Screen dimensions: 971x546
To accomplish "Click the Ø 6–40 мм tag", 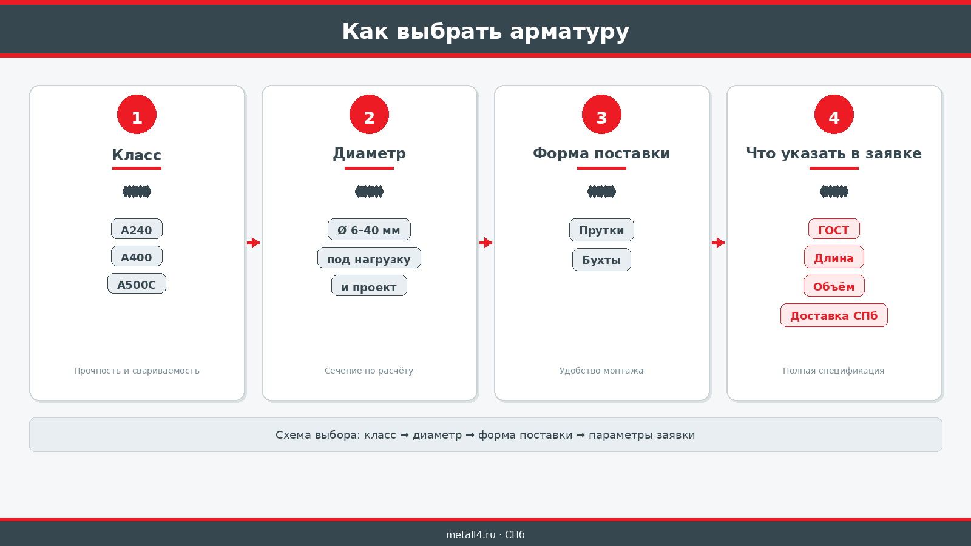I will (x=369, y=230).
